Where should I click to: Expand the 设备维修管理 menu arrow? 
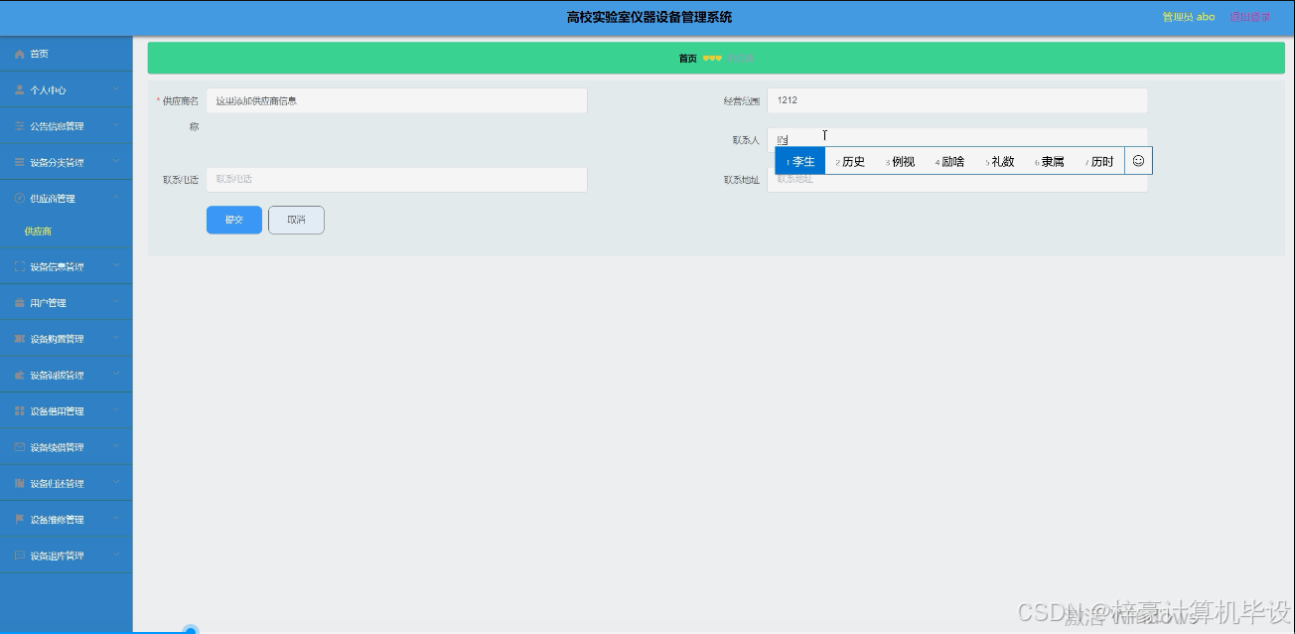[116, 519]
